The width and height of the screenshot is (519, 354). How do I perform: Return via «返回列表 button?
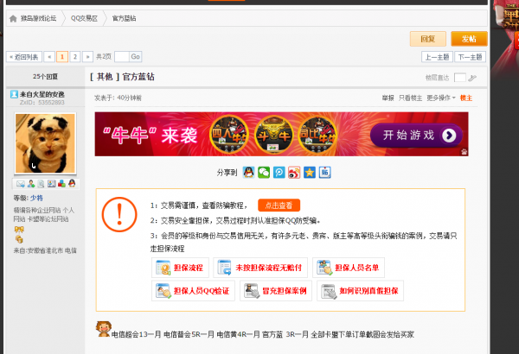(24, 57)
